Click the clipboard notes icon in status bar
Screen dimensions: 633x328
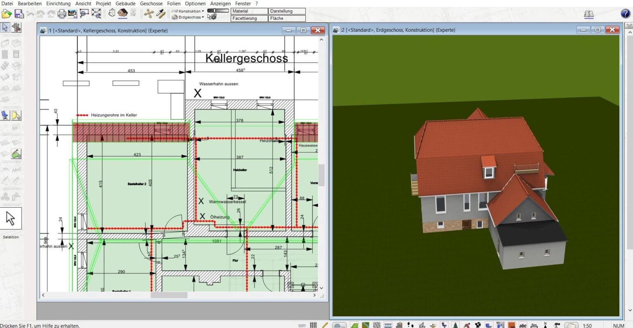pos(572,325)
